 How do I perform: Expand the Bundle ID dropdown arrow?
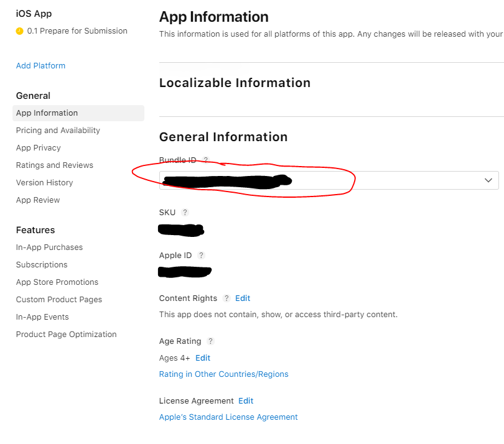488,180
